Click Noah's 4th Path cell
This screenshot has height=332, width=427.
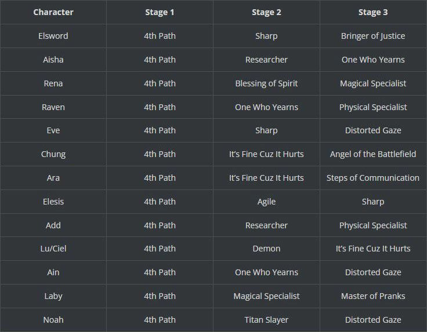coord(160,319)
